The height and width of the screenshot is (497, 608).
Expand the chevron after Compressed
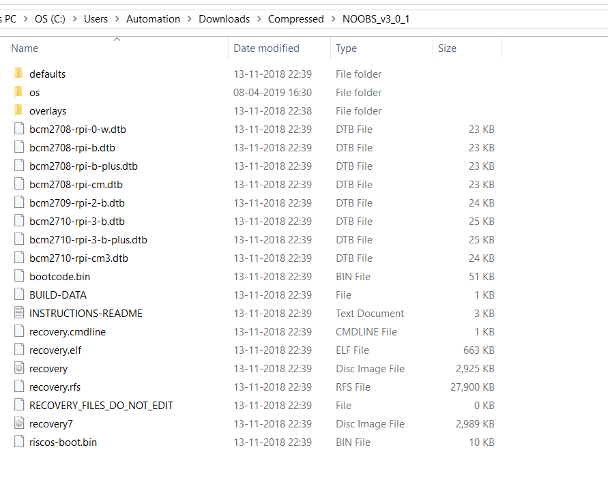pyautogui.click(x=334, y=18)
